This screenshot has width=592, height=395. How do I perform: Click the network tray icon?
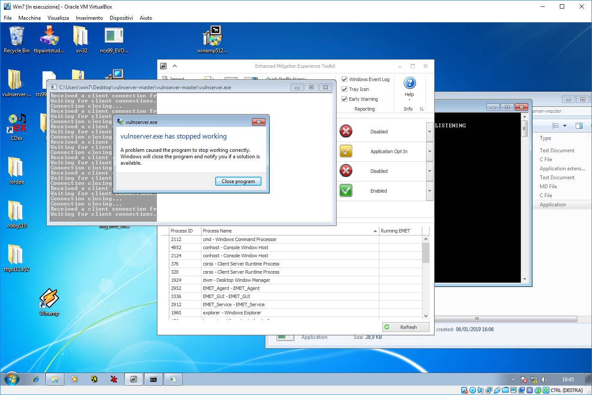534,380
